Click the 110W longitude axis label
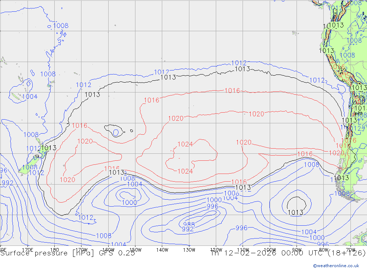 (243, 250)
